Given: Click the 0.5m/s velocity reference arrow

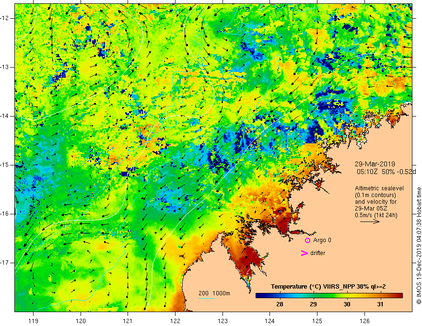Looking at the screenshot, I should click(x=370, y=221).
